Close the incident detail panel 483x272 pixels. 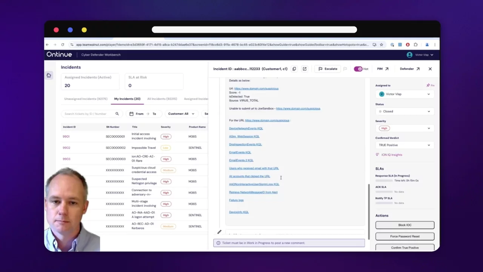coord(430,69)
